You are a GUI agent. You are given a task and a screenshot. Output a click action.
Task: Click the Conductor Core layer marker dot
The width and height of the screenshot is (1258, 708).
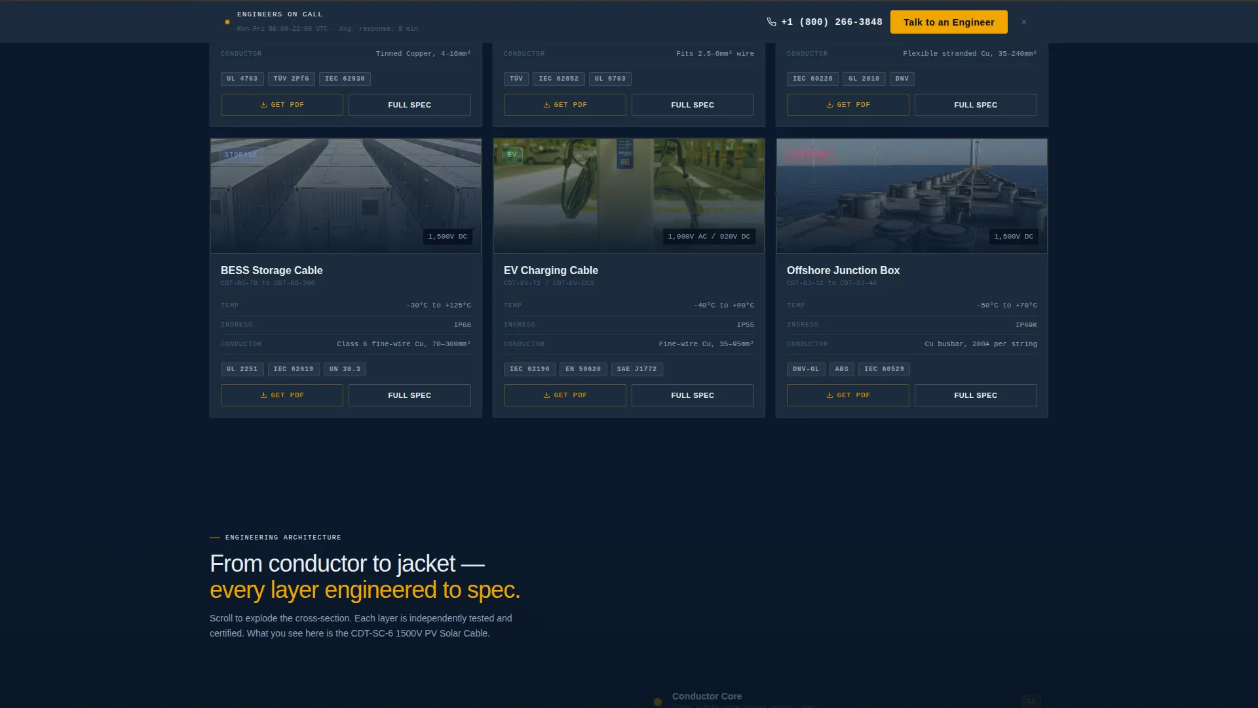(x=658, y=702)
